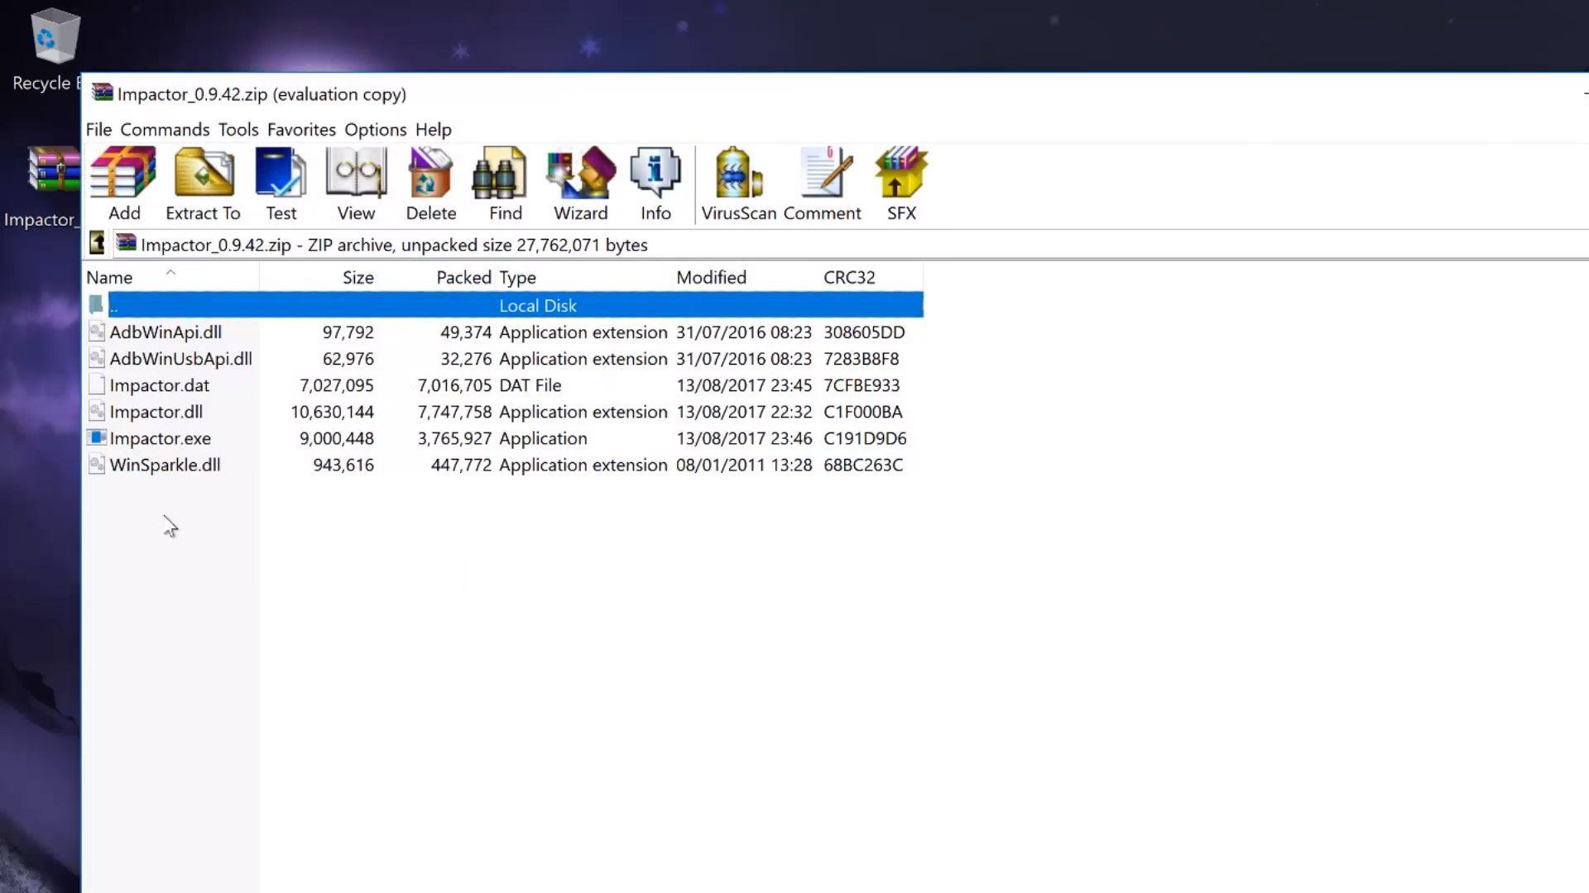Image resolution: width=1589 pixels, height=893 pixels.
Task: Open the File menu
Action: point(98,130)
